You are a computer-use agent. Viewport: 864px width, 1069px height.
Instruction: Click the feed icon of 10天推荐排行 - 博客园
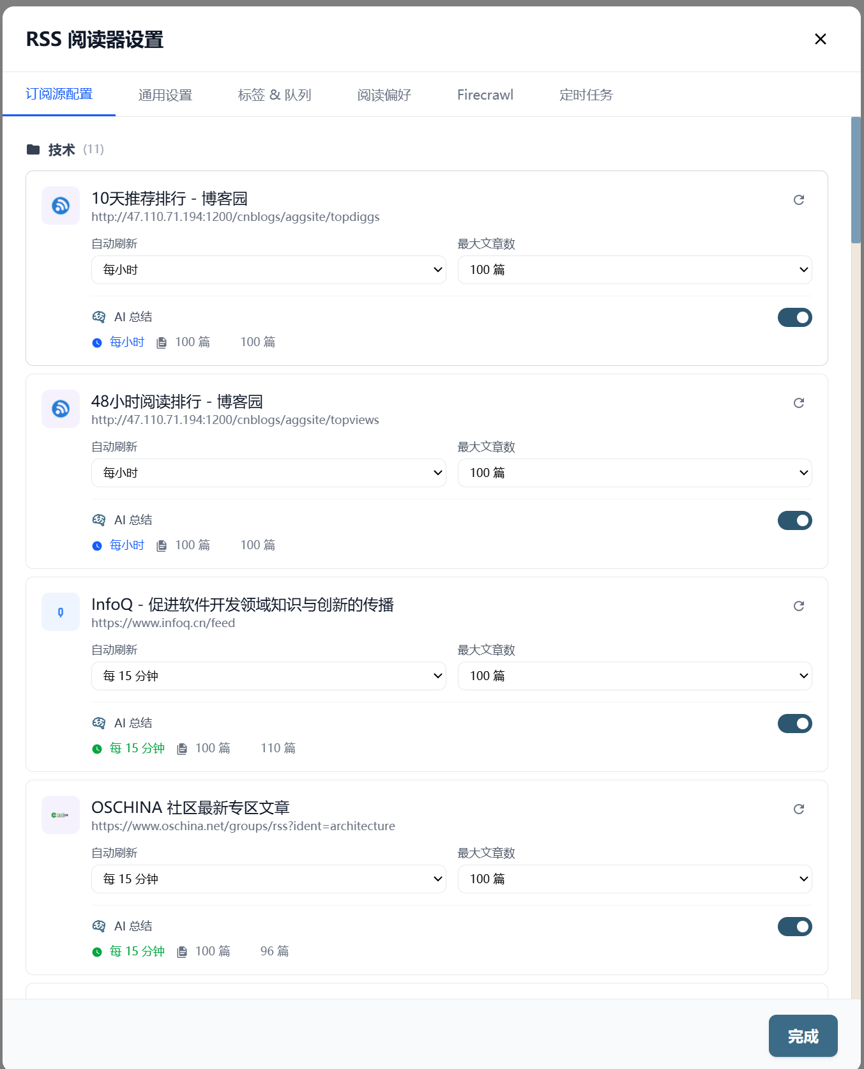(61, 206)
